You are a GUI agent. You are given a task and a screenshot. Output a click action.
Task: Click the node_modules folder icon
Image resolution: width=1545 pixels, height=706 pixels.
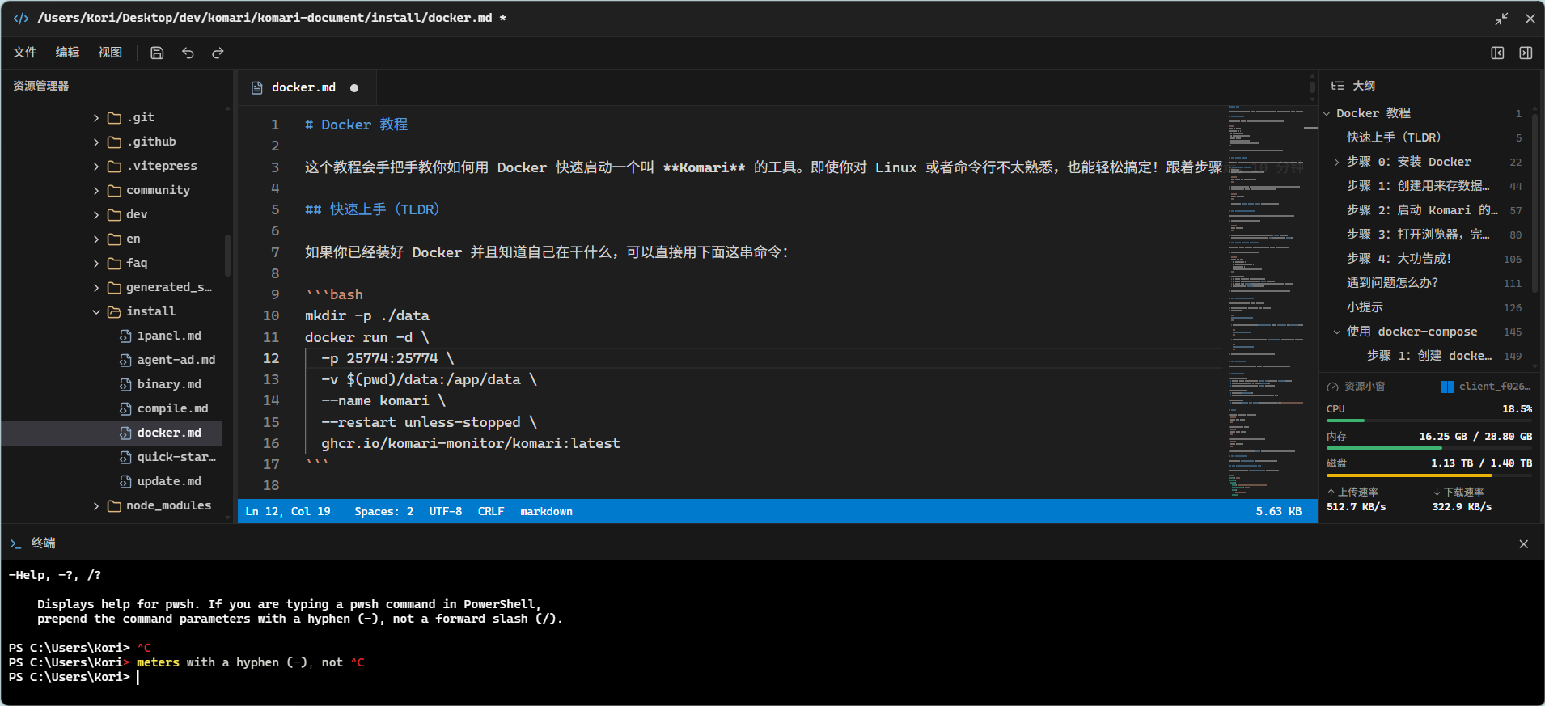(x=114, y=505)
